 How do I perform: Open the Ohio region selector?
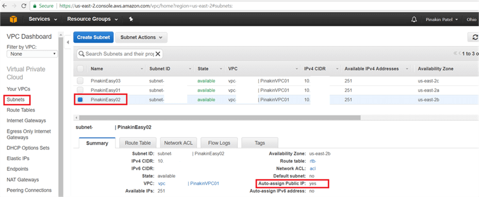click(x=472, y=19)
